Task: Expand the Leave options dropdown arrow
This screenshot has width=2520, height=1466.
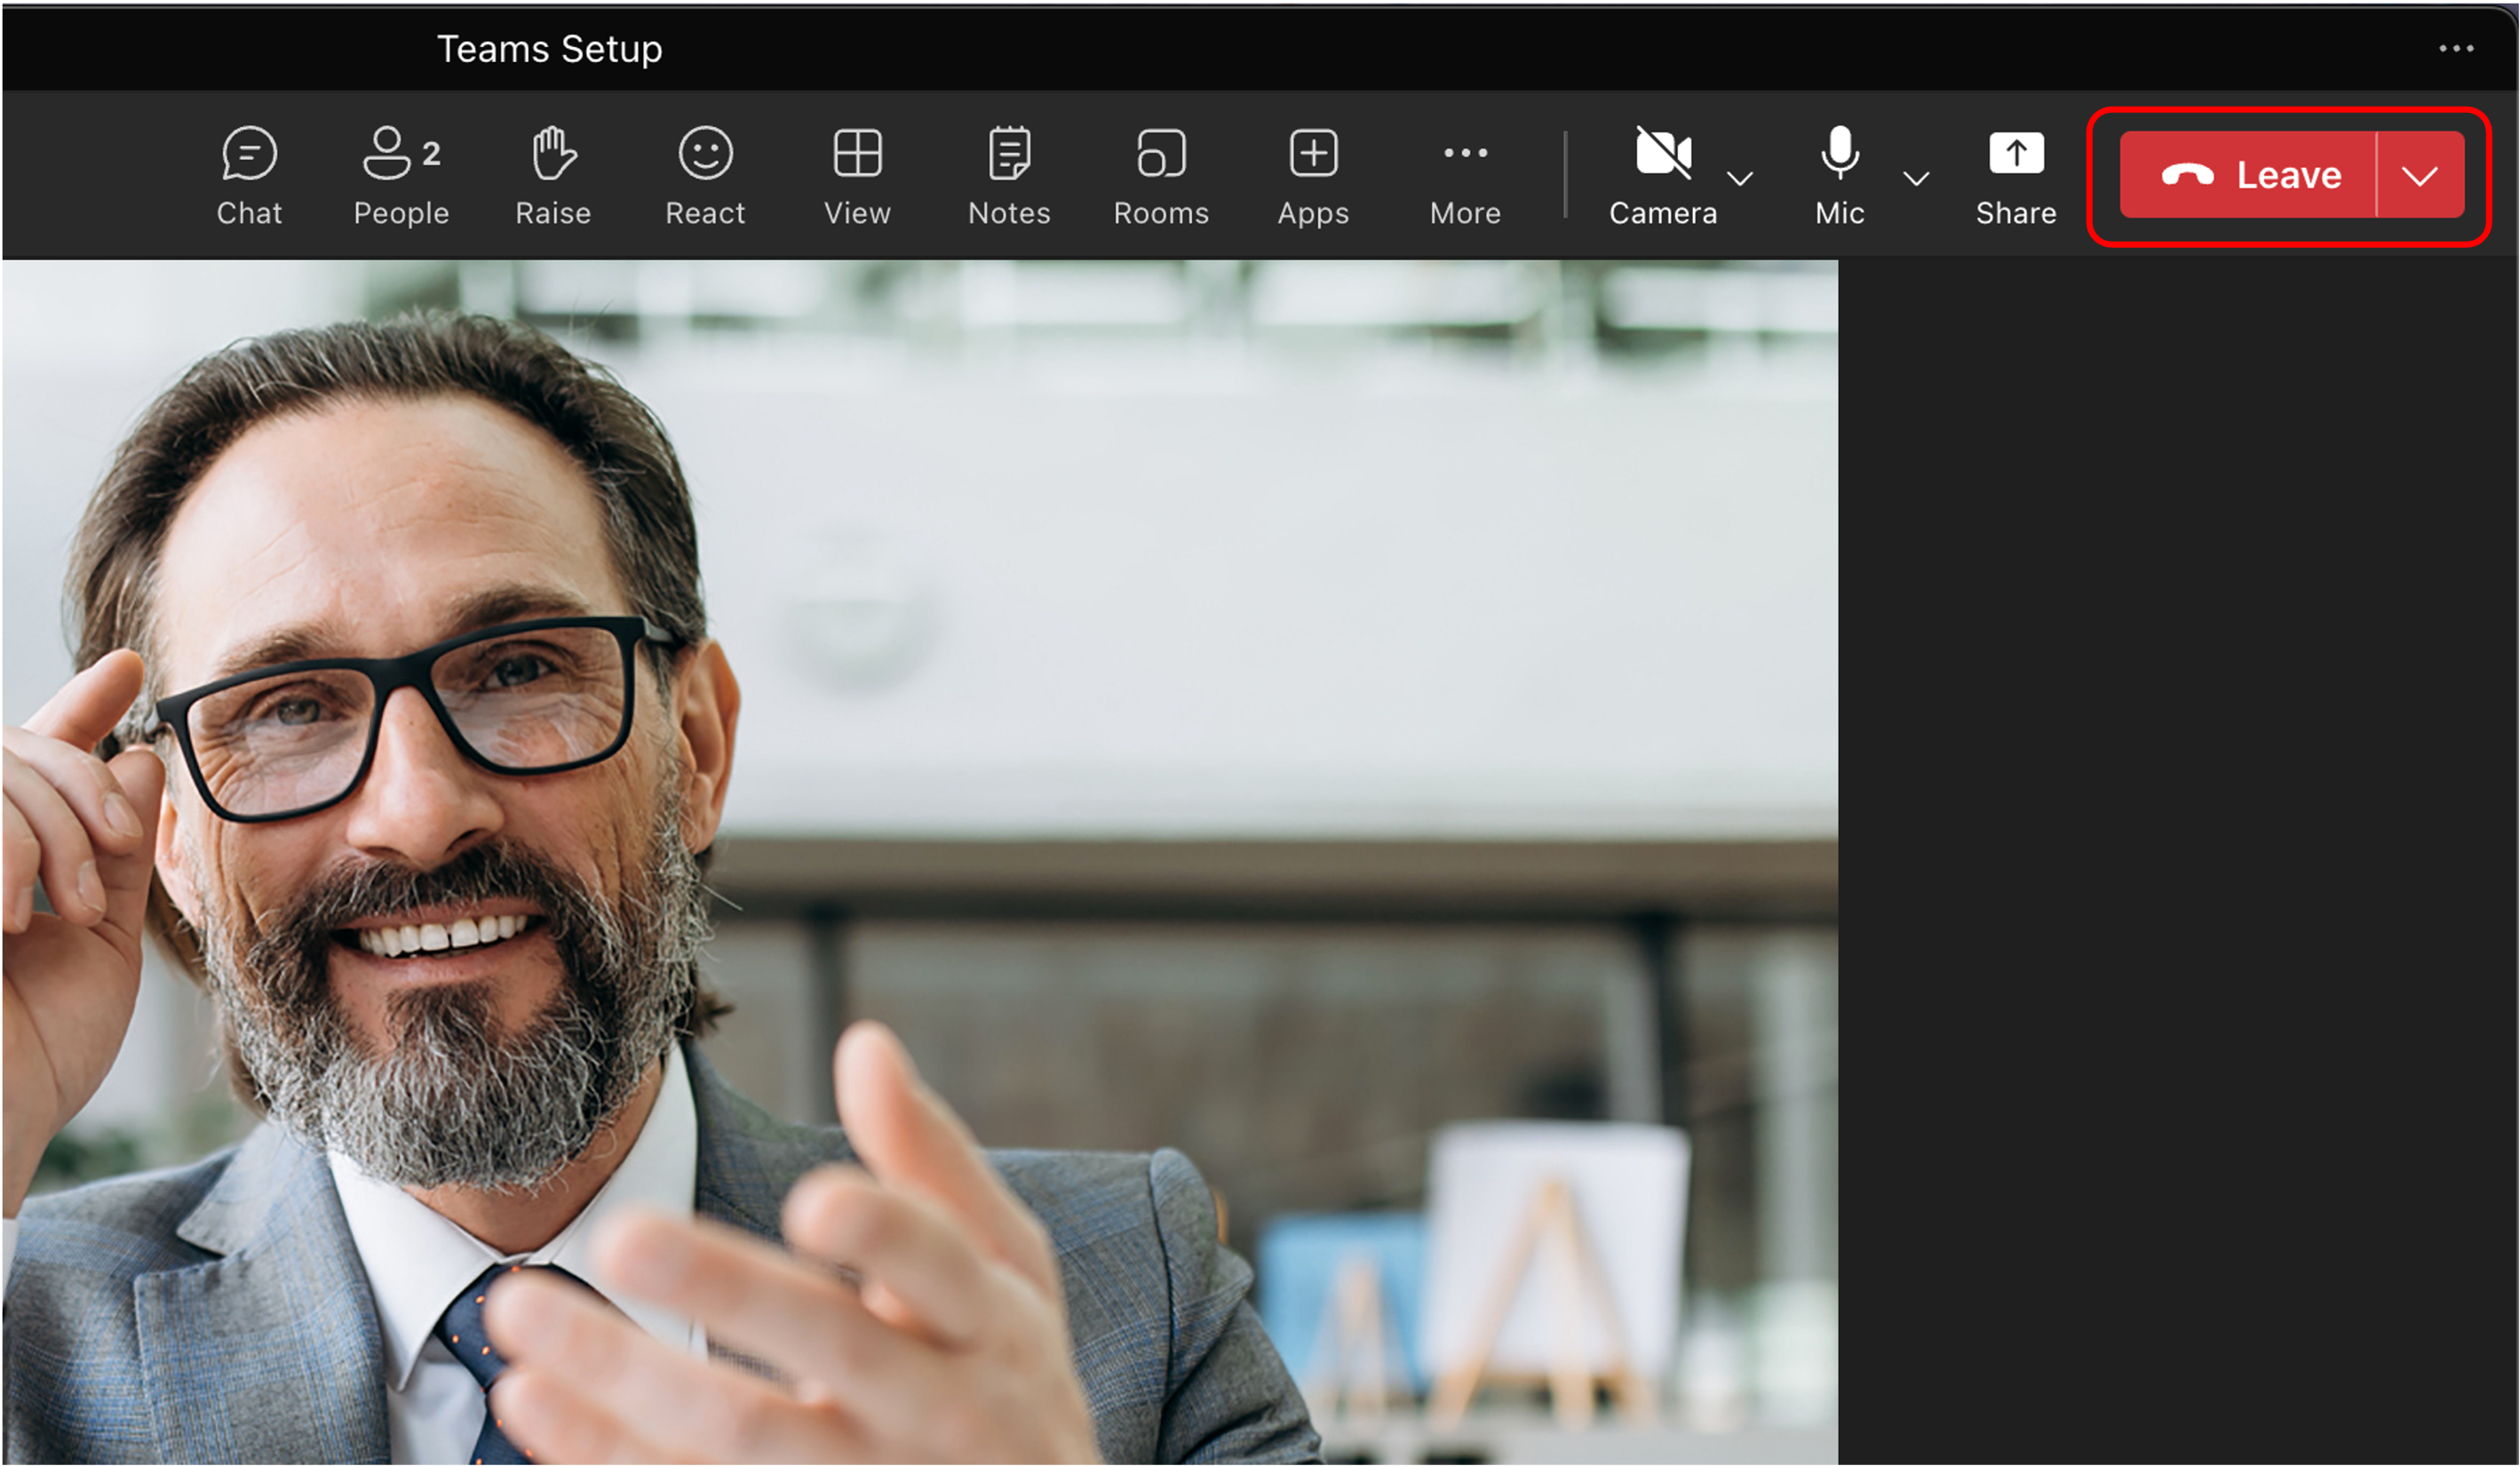Action: point(2420,175)
